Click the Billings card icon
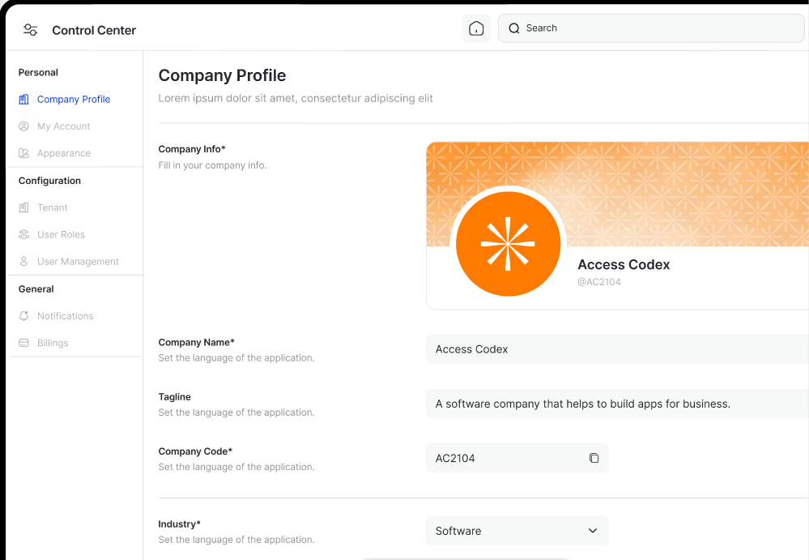 click(x=24, y=343)
